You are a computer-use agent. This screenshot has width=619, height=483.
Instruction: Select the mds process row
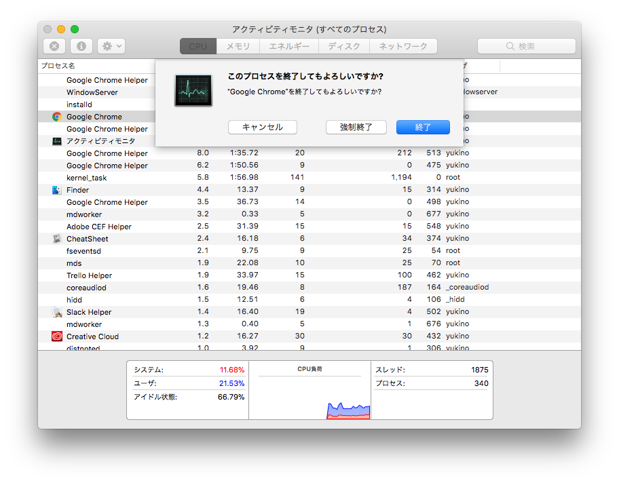point(309,263)
